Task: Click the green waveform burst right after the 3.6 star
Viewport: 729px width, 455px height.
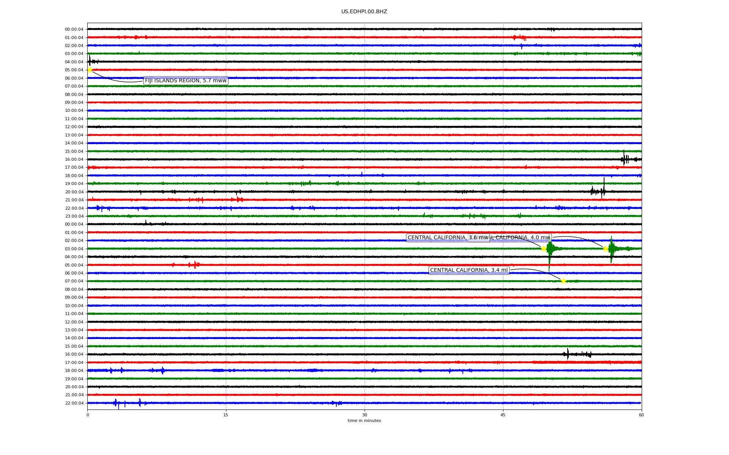Action: point(550,249)
